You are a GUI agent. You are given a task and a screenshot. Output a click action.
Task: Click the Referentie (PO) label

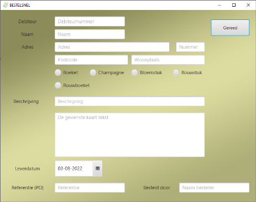pyautogui.click(x=28, y=188)
